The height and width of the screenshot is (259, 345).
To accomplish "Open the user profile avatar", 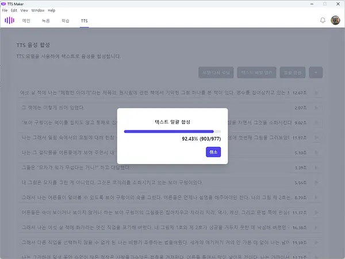I will tap(335, 20).
